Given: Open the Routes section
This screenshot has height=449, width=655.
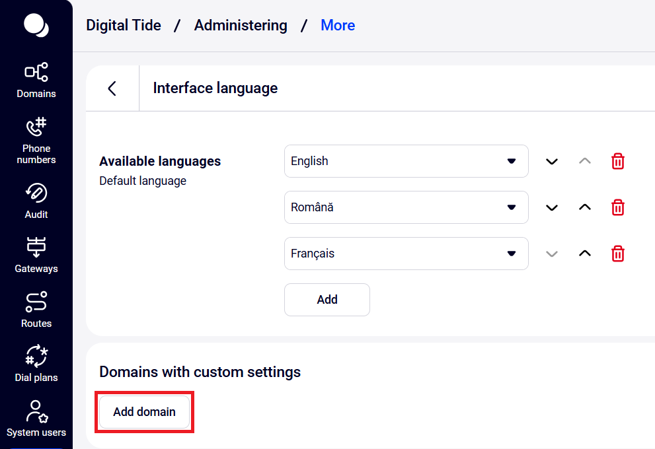Looking at the screenshot, I should 36,310.
